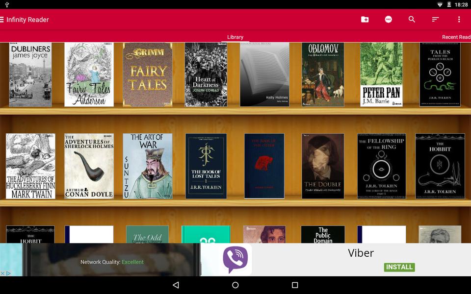Tap the Viber ad title text
The width and height of the screenshot is (471, 294).
361,253
